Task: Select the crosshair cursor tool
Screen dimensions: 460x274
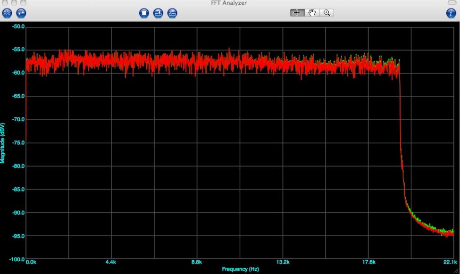Action: tap(297, 13)
